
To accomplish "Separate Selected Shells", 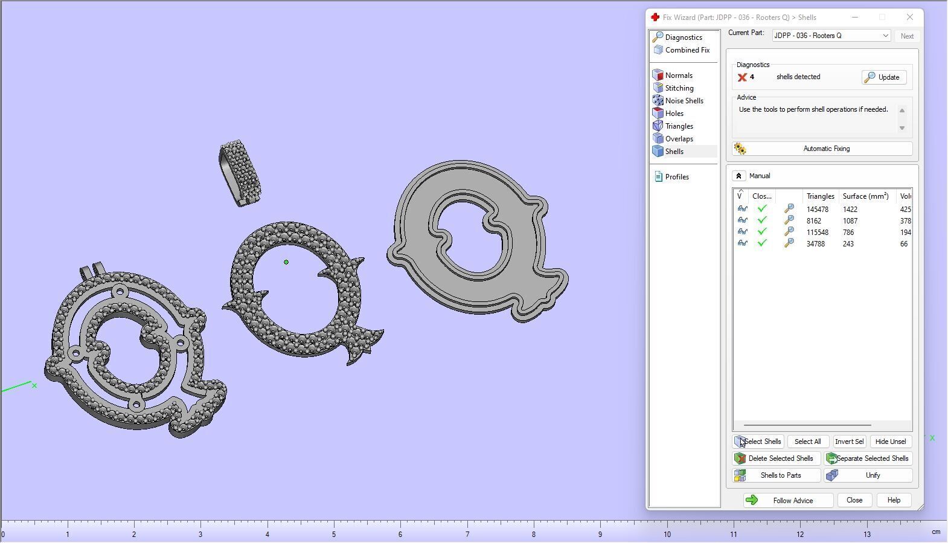I will pyautogui.click(x=868, y=458).
